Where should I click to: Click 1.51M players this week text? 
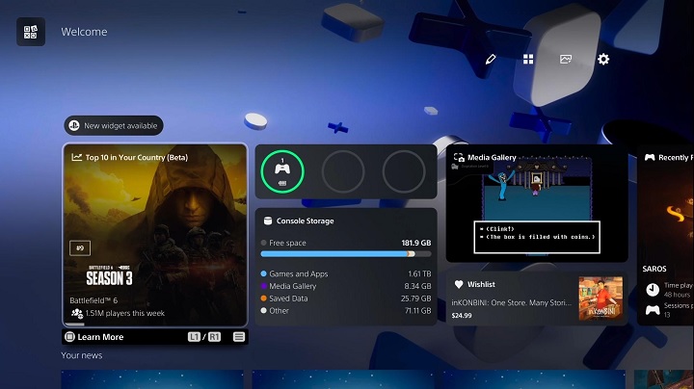click(x=124, y=313)
